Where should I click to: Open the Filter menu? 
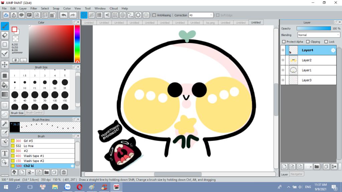tap(34, 8)
